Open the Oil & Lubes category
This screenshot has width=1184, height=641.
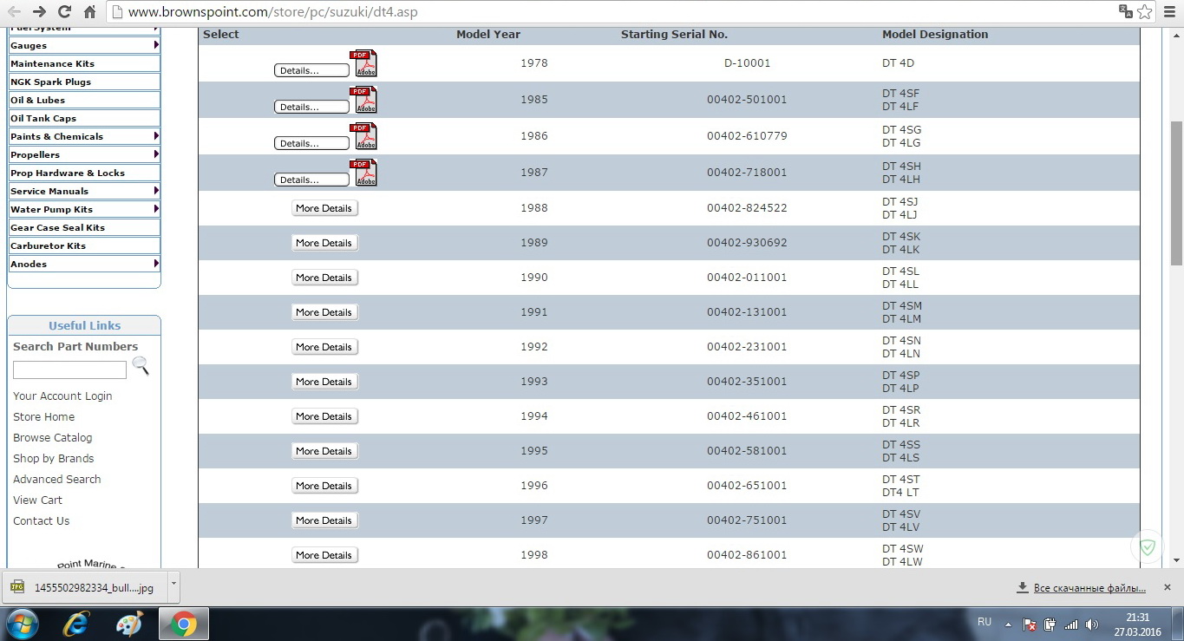pos(84,100)
